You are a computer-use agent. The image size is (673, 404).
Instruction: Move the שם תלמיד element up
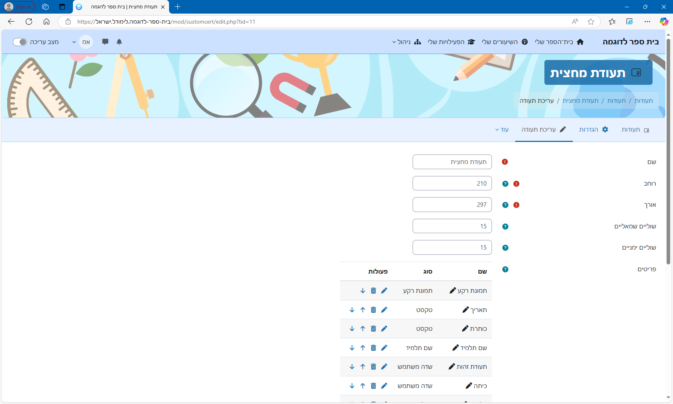click(x=363, y=348)
